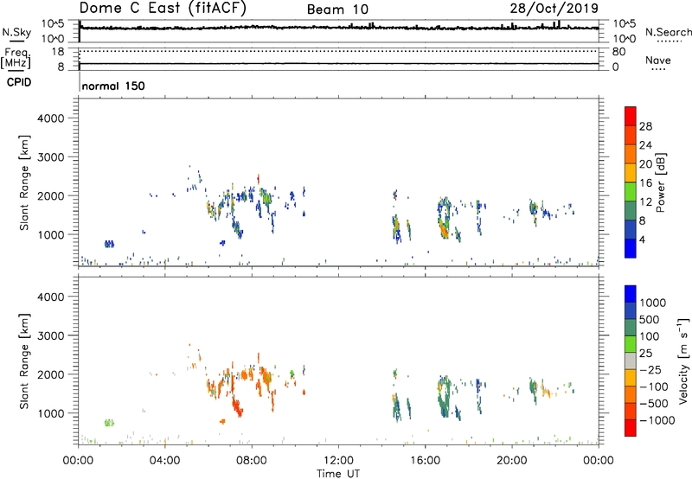The width and height of the screenshot is (692, 479).
Task: Click the noise trace in the N.Sky panel
Action: (339, 28)
